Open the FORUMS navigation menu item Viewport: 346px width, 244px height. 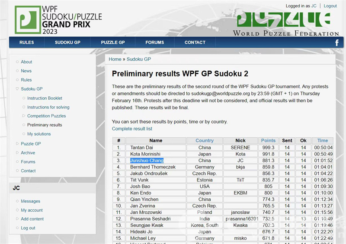(x=154, y=42)
